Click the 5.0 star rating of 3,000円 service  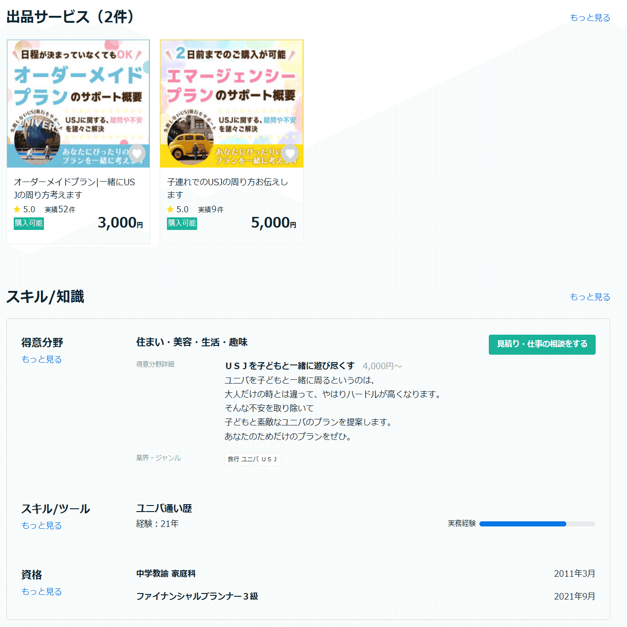[x=24, y=209]
